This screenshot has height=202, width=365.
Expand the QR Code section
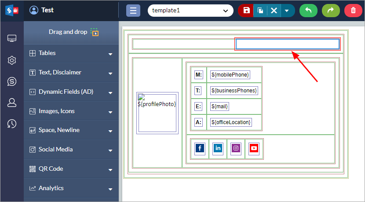(71, 169)
